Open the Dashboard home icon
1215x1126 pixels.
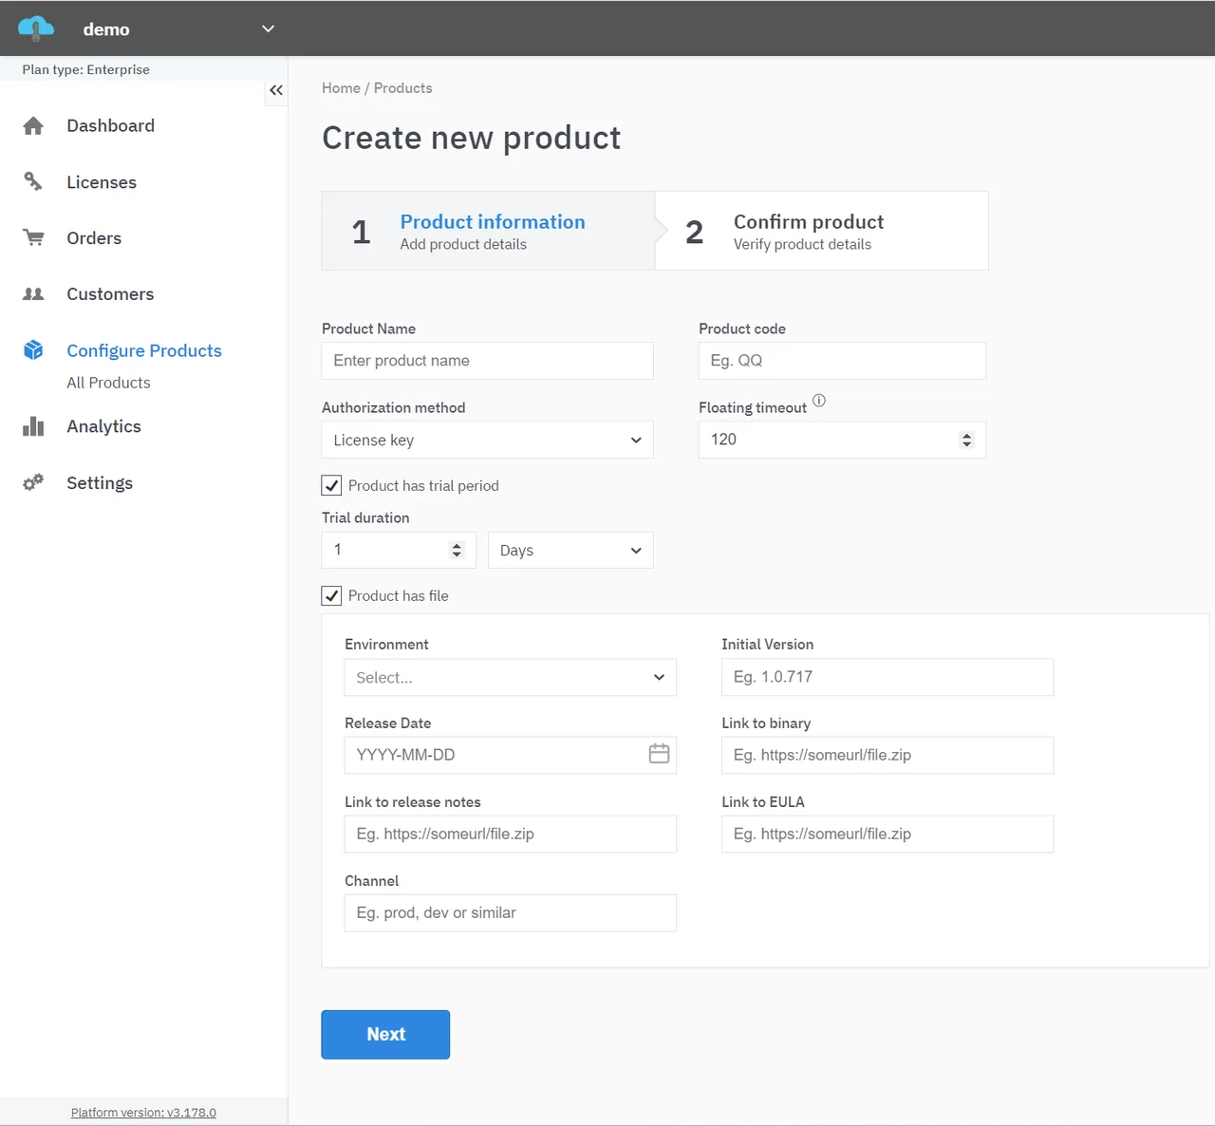tap(33, 125)
